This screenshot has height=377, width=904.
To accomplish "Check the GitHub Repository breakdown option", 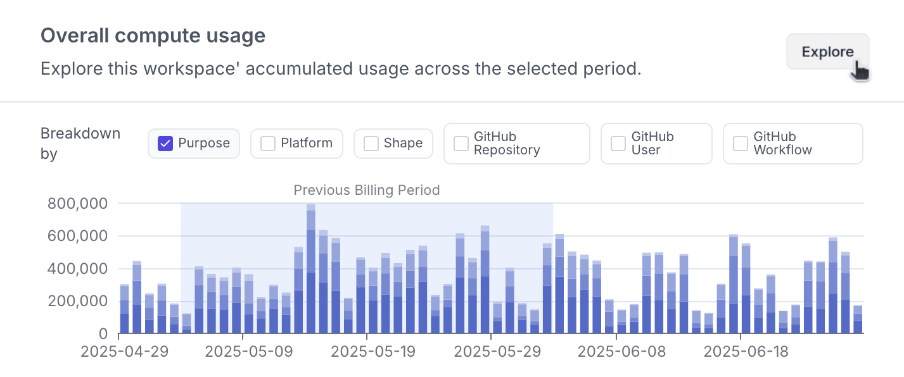I will pyautogui.click(x=461, y=143).
